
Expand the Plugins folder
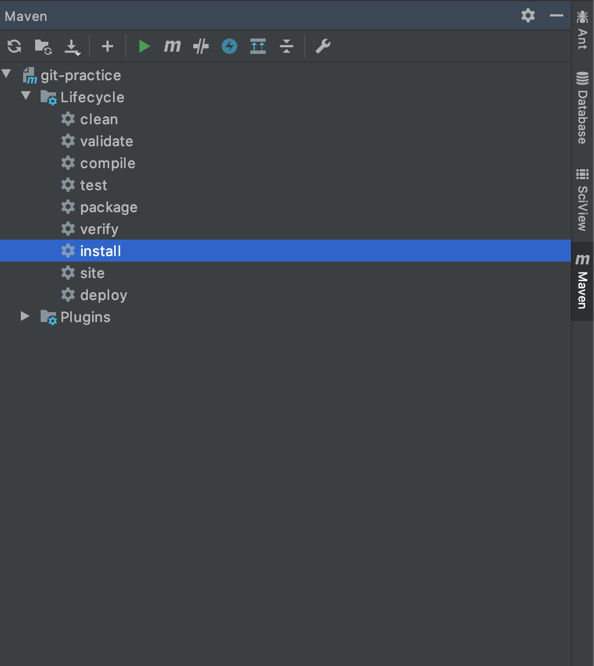[25, 316]
